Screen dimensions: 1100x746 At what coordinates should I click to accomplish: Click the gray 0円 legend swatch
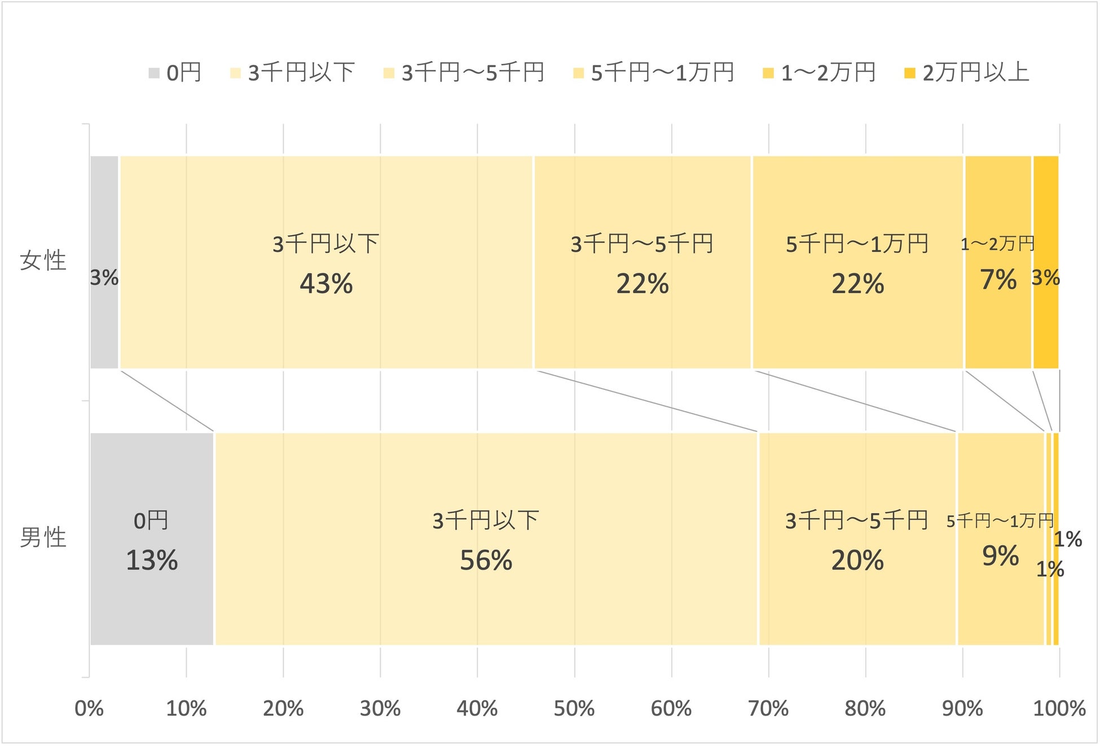[153, 73]
